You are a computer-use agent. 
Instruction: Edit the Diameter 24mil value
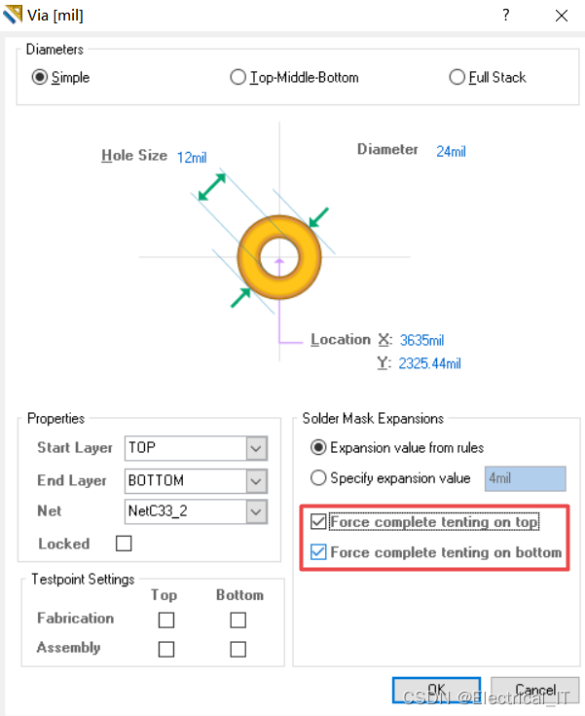[451, 151]
